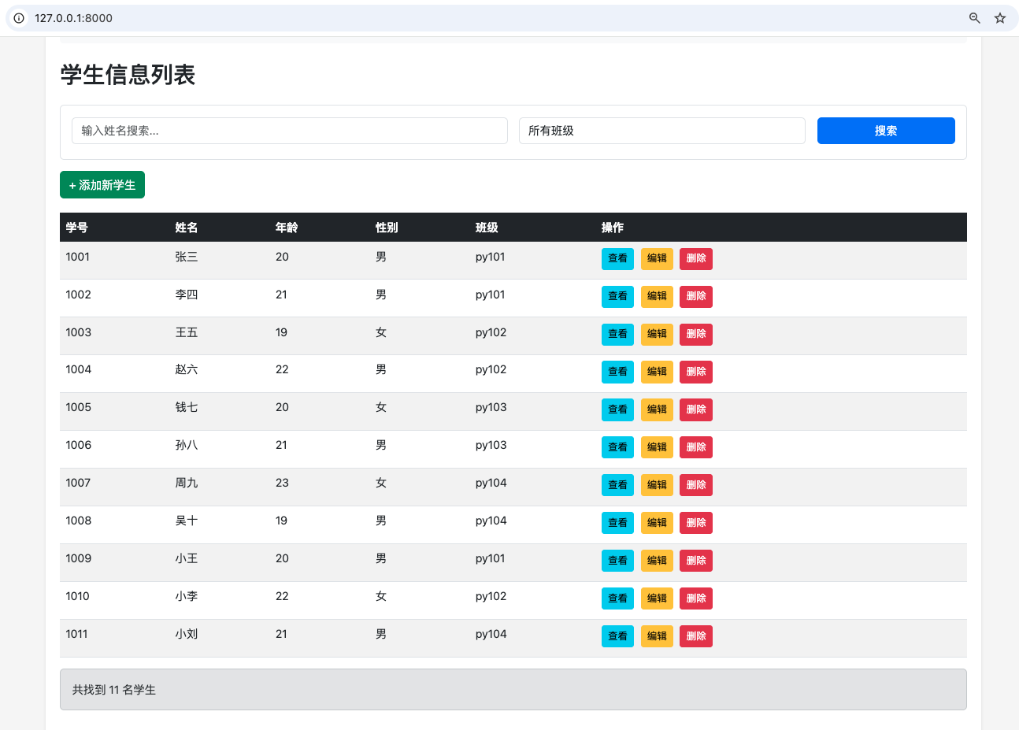Screen dimensions: 1019x730
Task: View student 1009 小王
Action: click(x=617, y=561)
